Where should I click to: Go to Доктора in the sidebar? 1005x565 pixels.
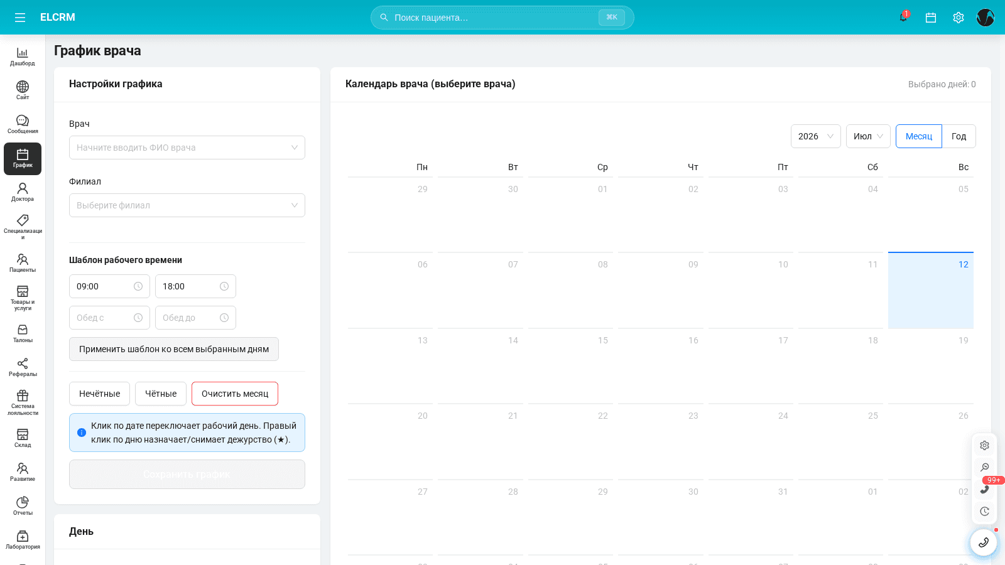point(23,192)
